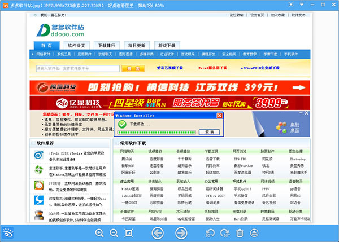Click the eye logo in the bottom-left corner
The width and height of the screenshot is (339, 242).
coord(7,233)
